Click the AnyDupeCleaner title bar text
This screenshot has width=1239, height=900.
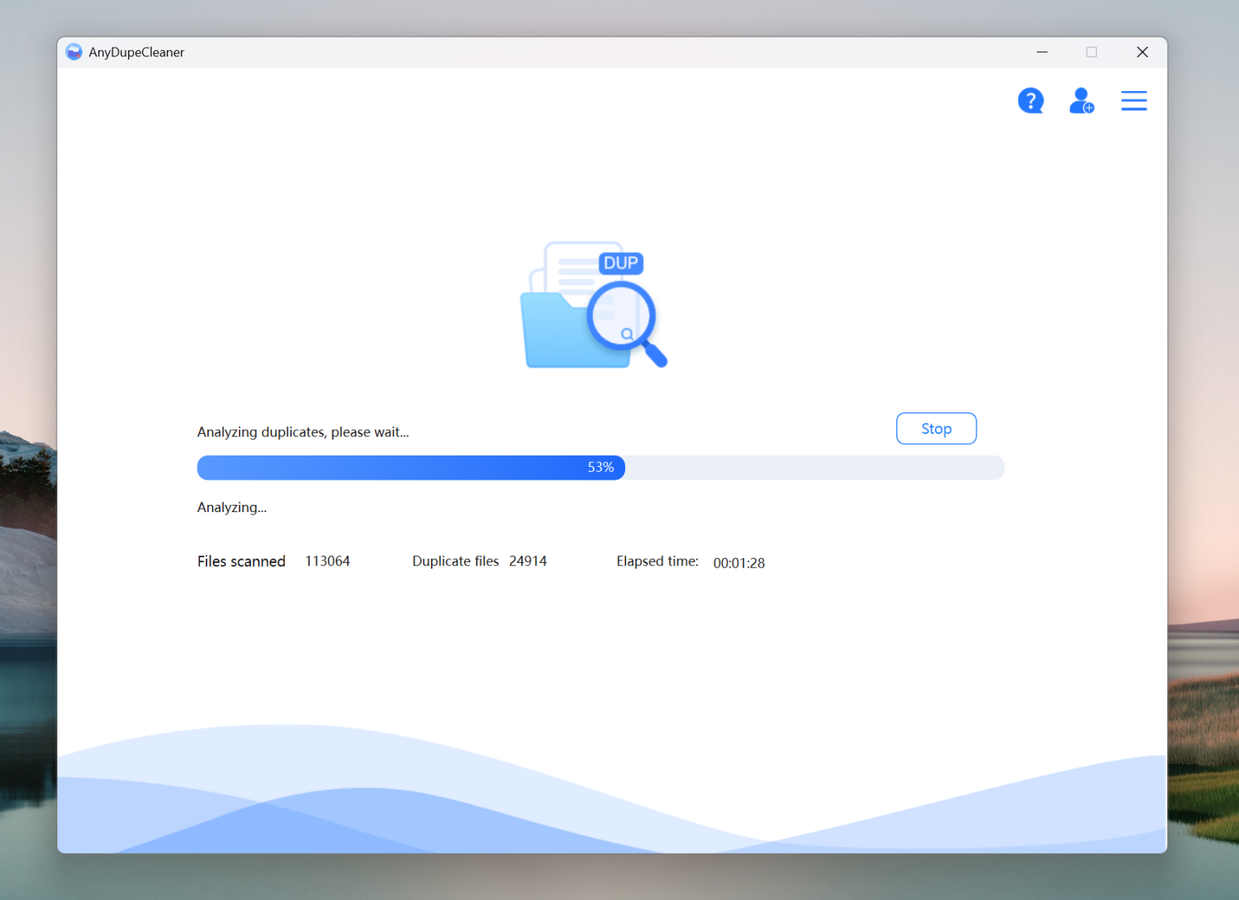pyautogui.click(x=134, y=52)
